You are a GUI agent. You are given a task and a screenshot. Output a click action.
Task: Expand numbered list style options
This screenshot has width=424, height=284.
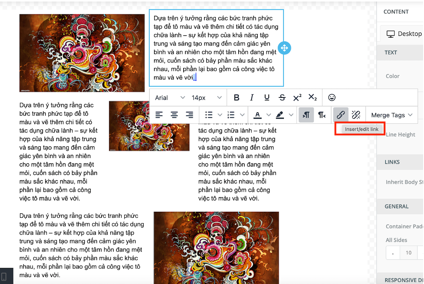242,115
